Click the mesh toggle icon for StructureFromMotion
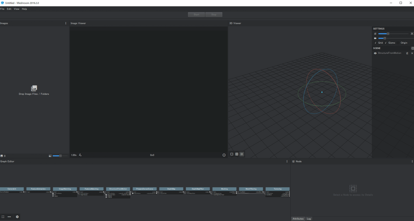 pos(407,53)
